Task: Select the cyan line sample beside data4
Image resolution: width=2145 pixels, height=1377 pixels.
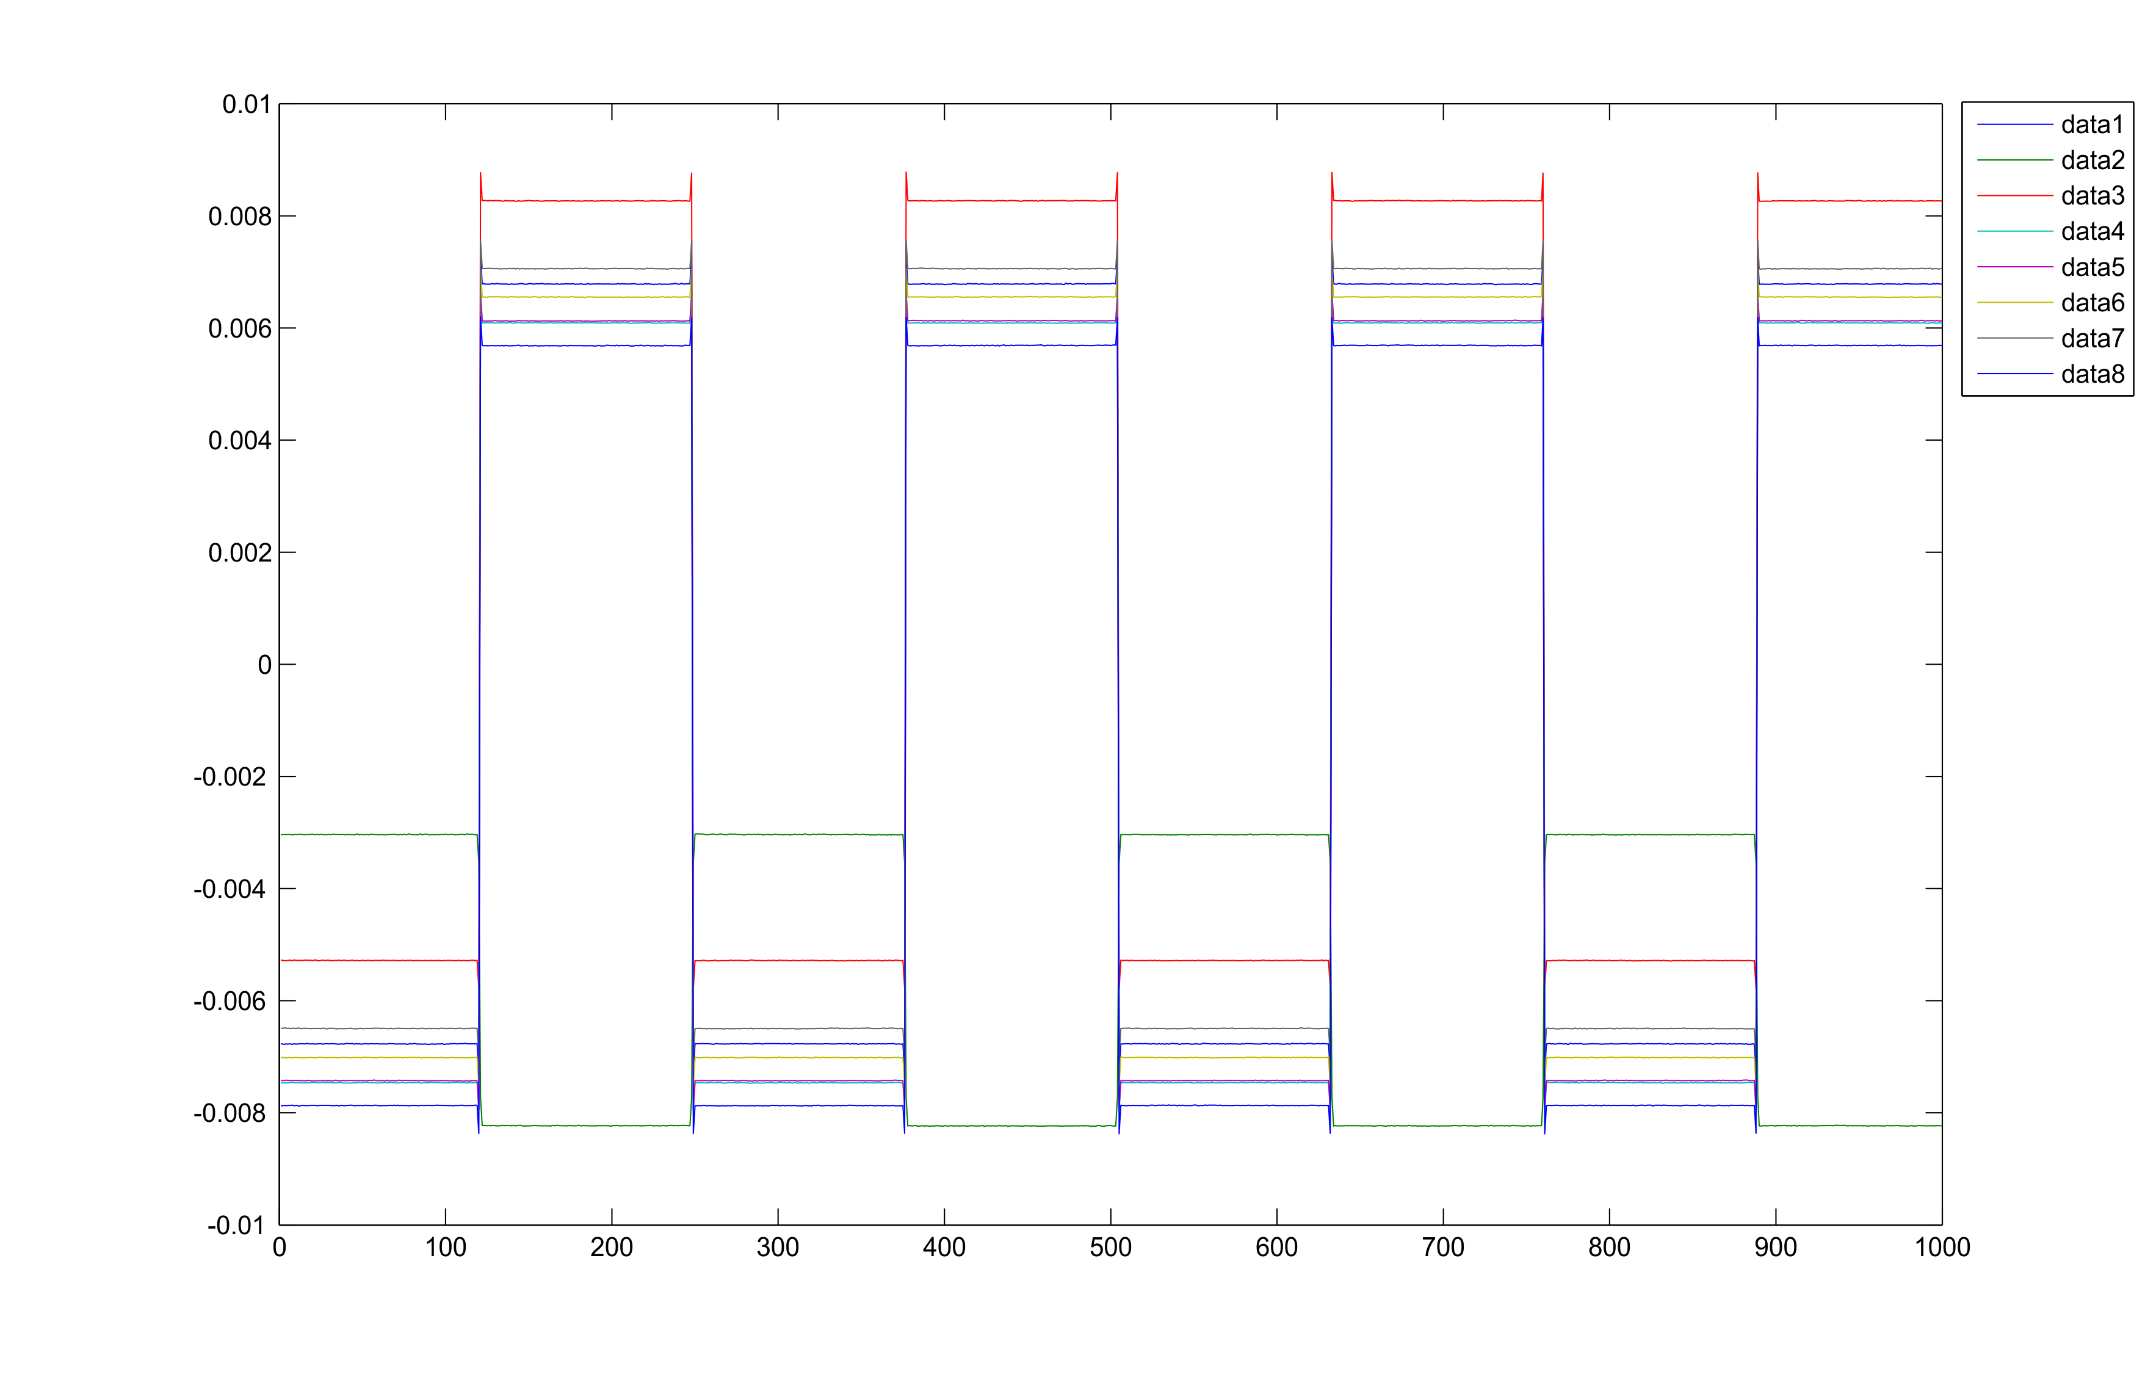Action: 2014,231
